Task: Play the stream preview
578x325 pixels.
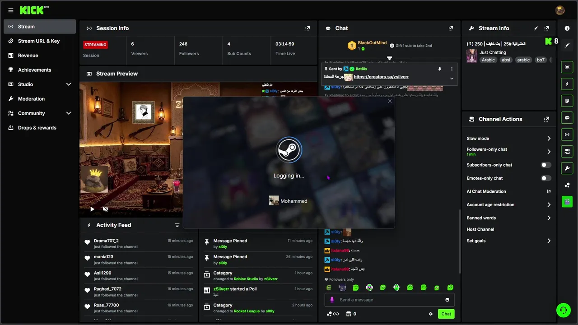Action: [x=92, y=209]
